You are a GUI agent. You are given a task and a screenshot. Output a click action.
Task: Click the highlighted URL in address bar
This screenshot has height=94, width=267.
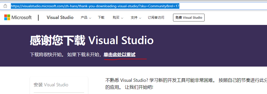[95, 6]
